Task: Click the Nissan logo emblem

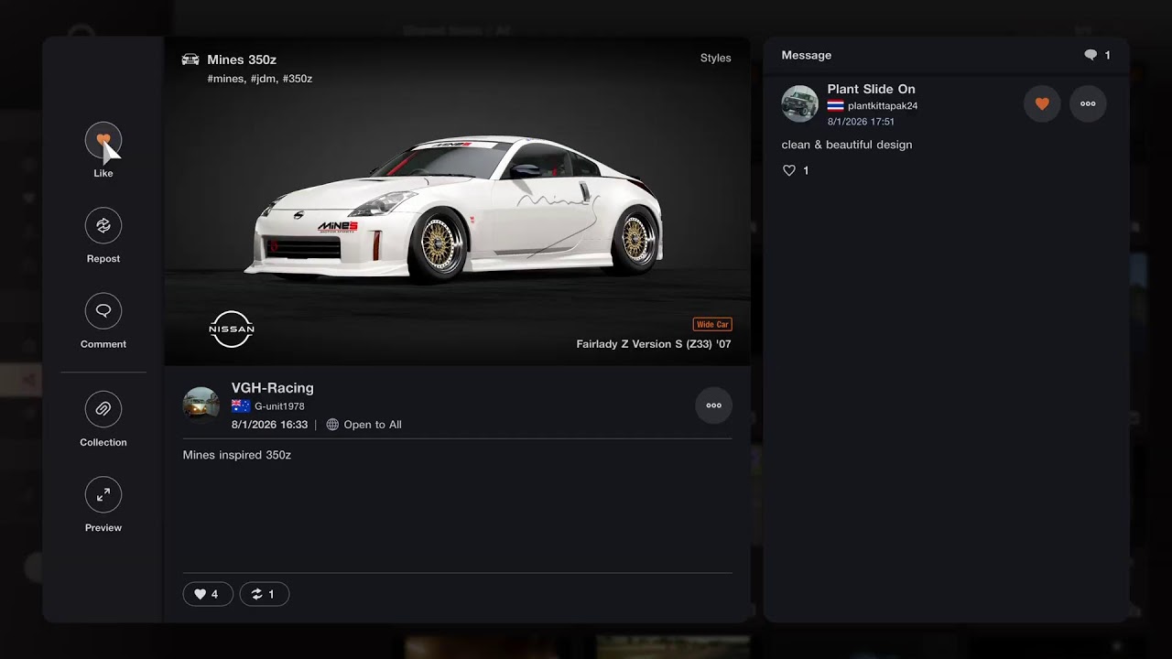Action: click(232, 329)
